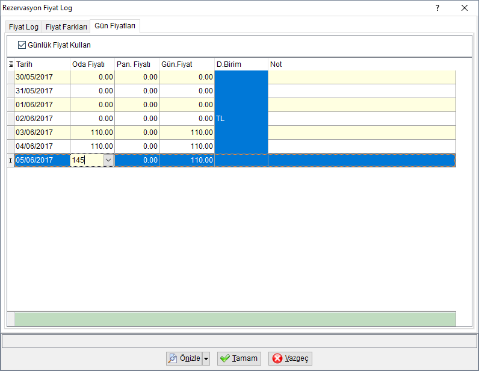The image size is (479, 371).
Task: Click Oda Fiyatı 110.00 in the 04/06/2017 row
Action: (92, 146)
